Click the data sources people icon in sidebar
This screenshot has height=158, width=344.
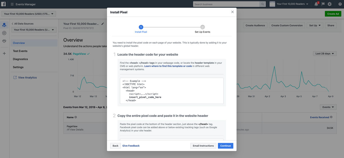tap(4, 25)
